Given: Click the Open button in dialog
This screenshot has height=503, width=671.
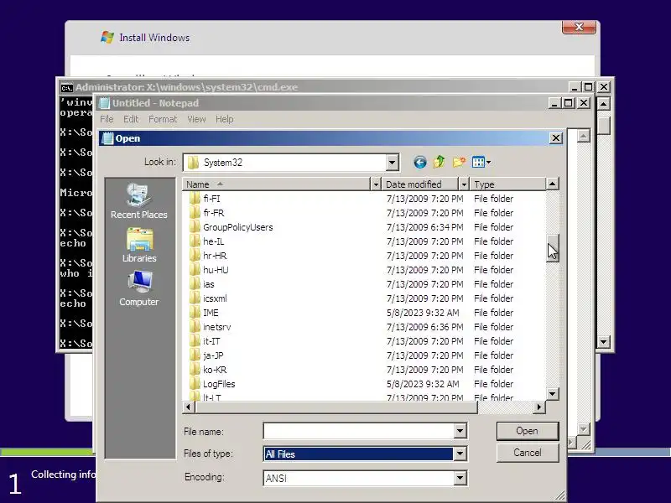Looking at the screenshot, I should [528, 431].
